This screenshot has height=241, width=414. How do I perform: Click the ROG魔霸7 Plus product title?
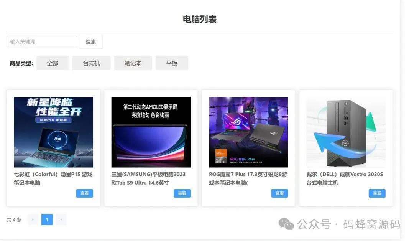(248, 178)
